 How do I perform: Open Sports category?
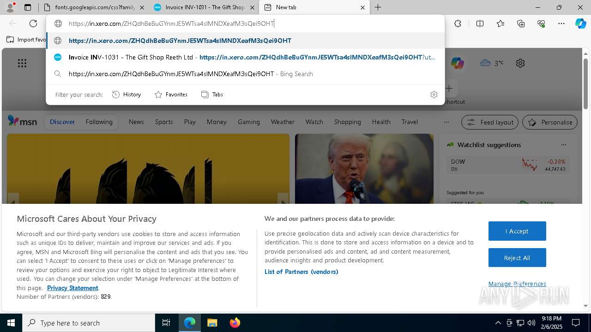tap(164, 122)
